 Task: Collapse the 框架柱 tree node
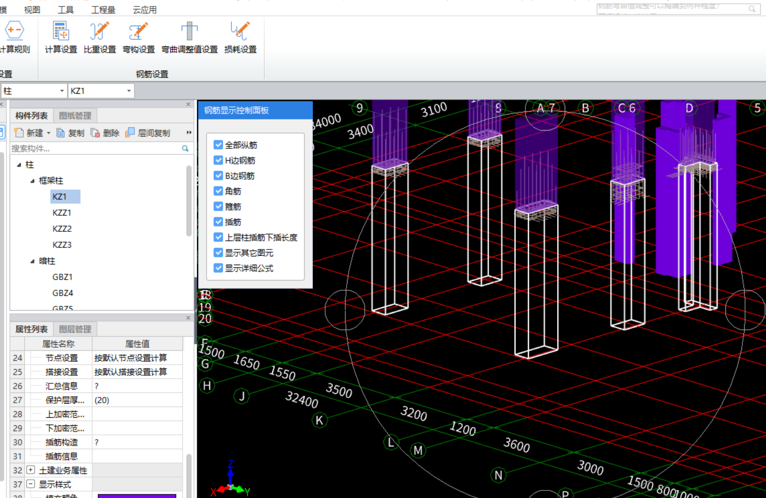click(x=32, y=181)
